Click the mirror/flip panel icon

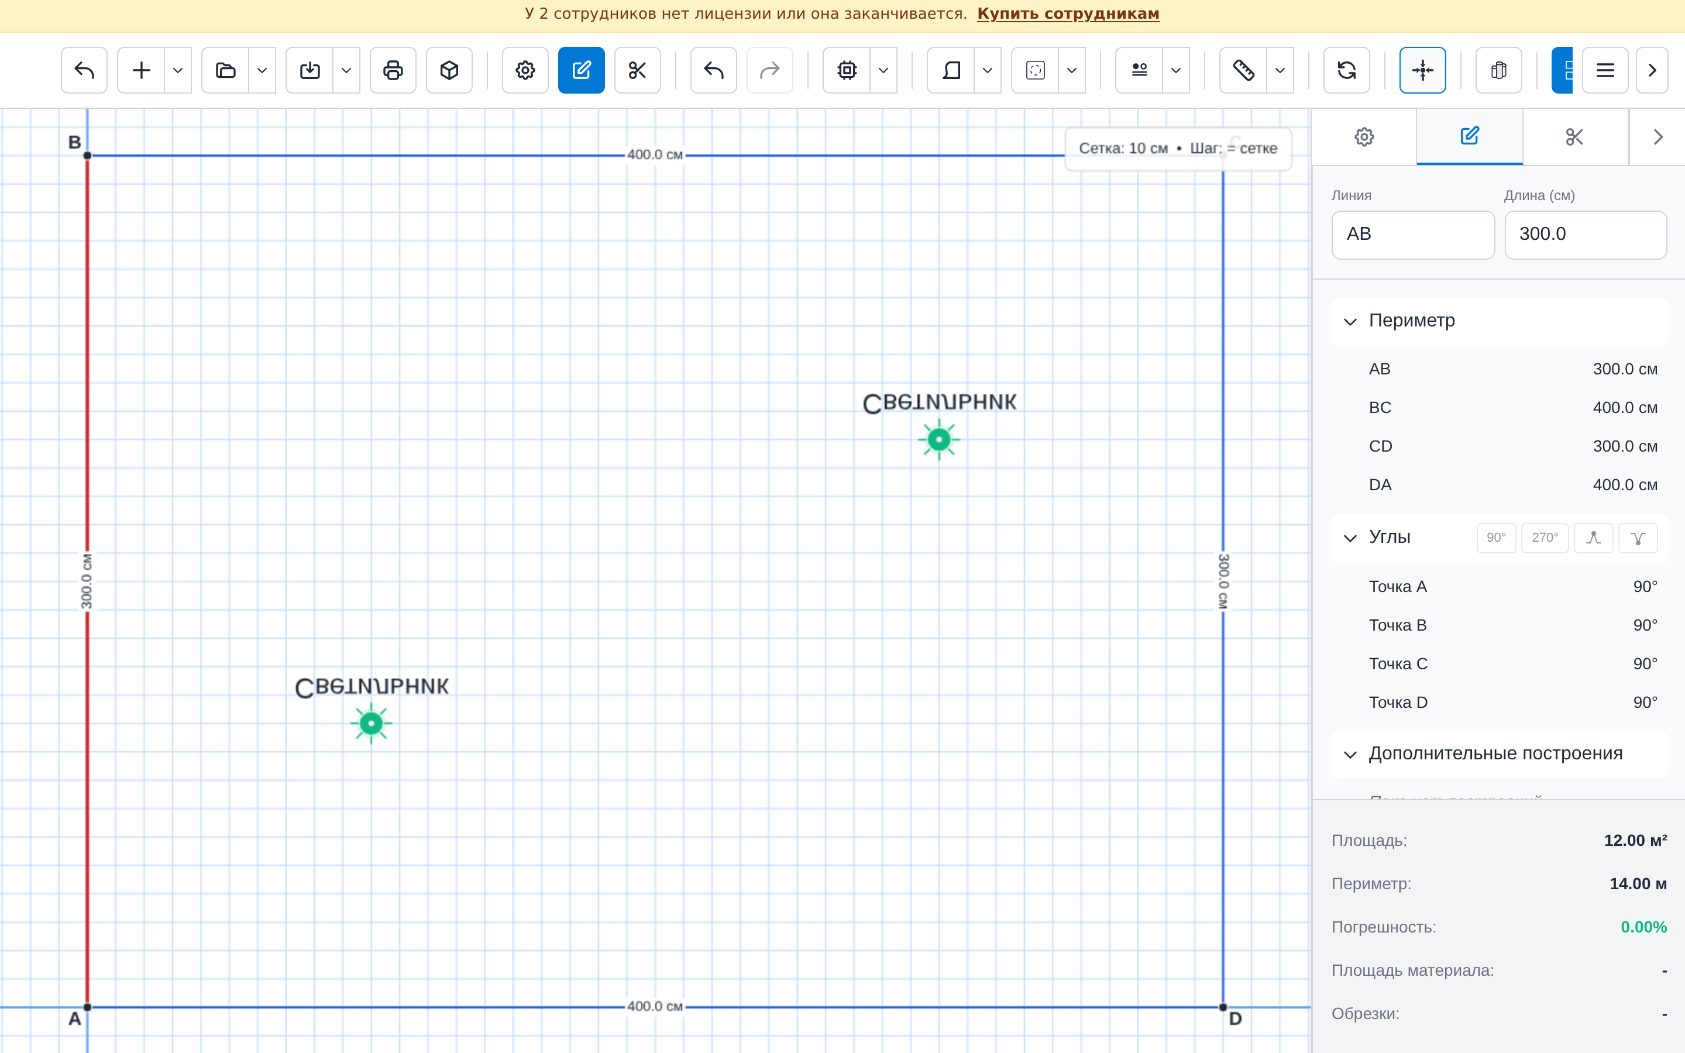(1498, 70)
